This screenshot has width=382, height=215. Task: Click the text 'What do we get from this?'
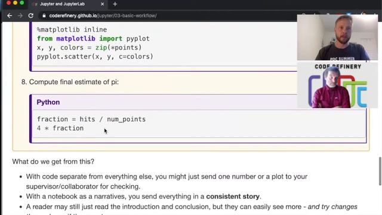(53, 161)
